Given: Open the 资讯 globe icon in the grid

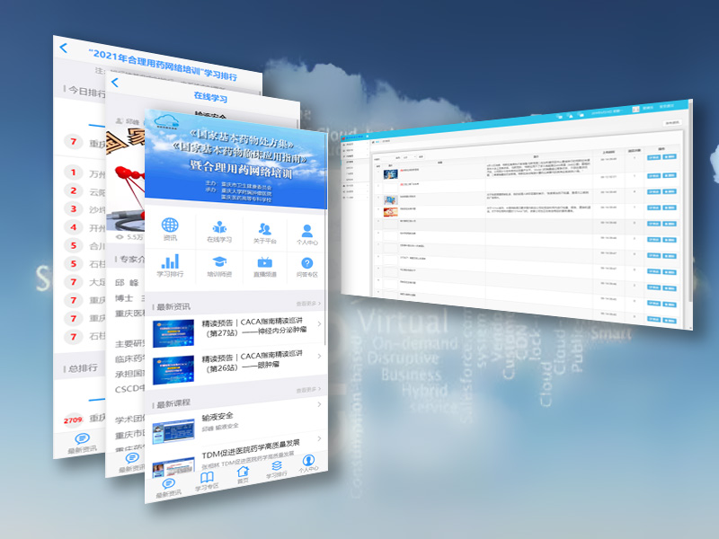Looking at the screenshot, I should pos(170,227).
